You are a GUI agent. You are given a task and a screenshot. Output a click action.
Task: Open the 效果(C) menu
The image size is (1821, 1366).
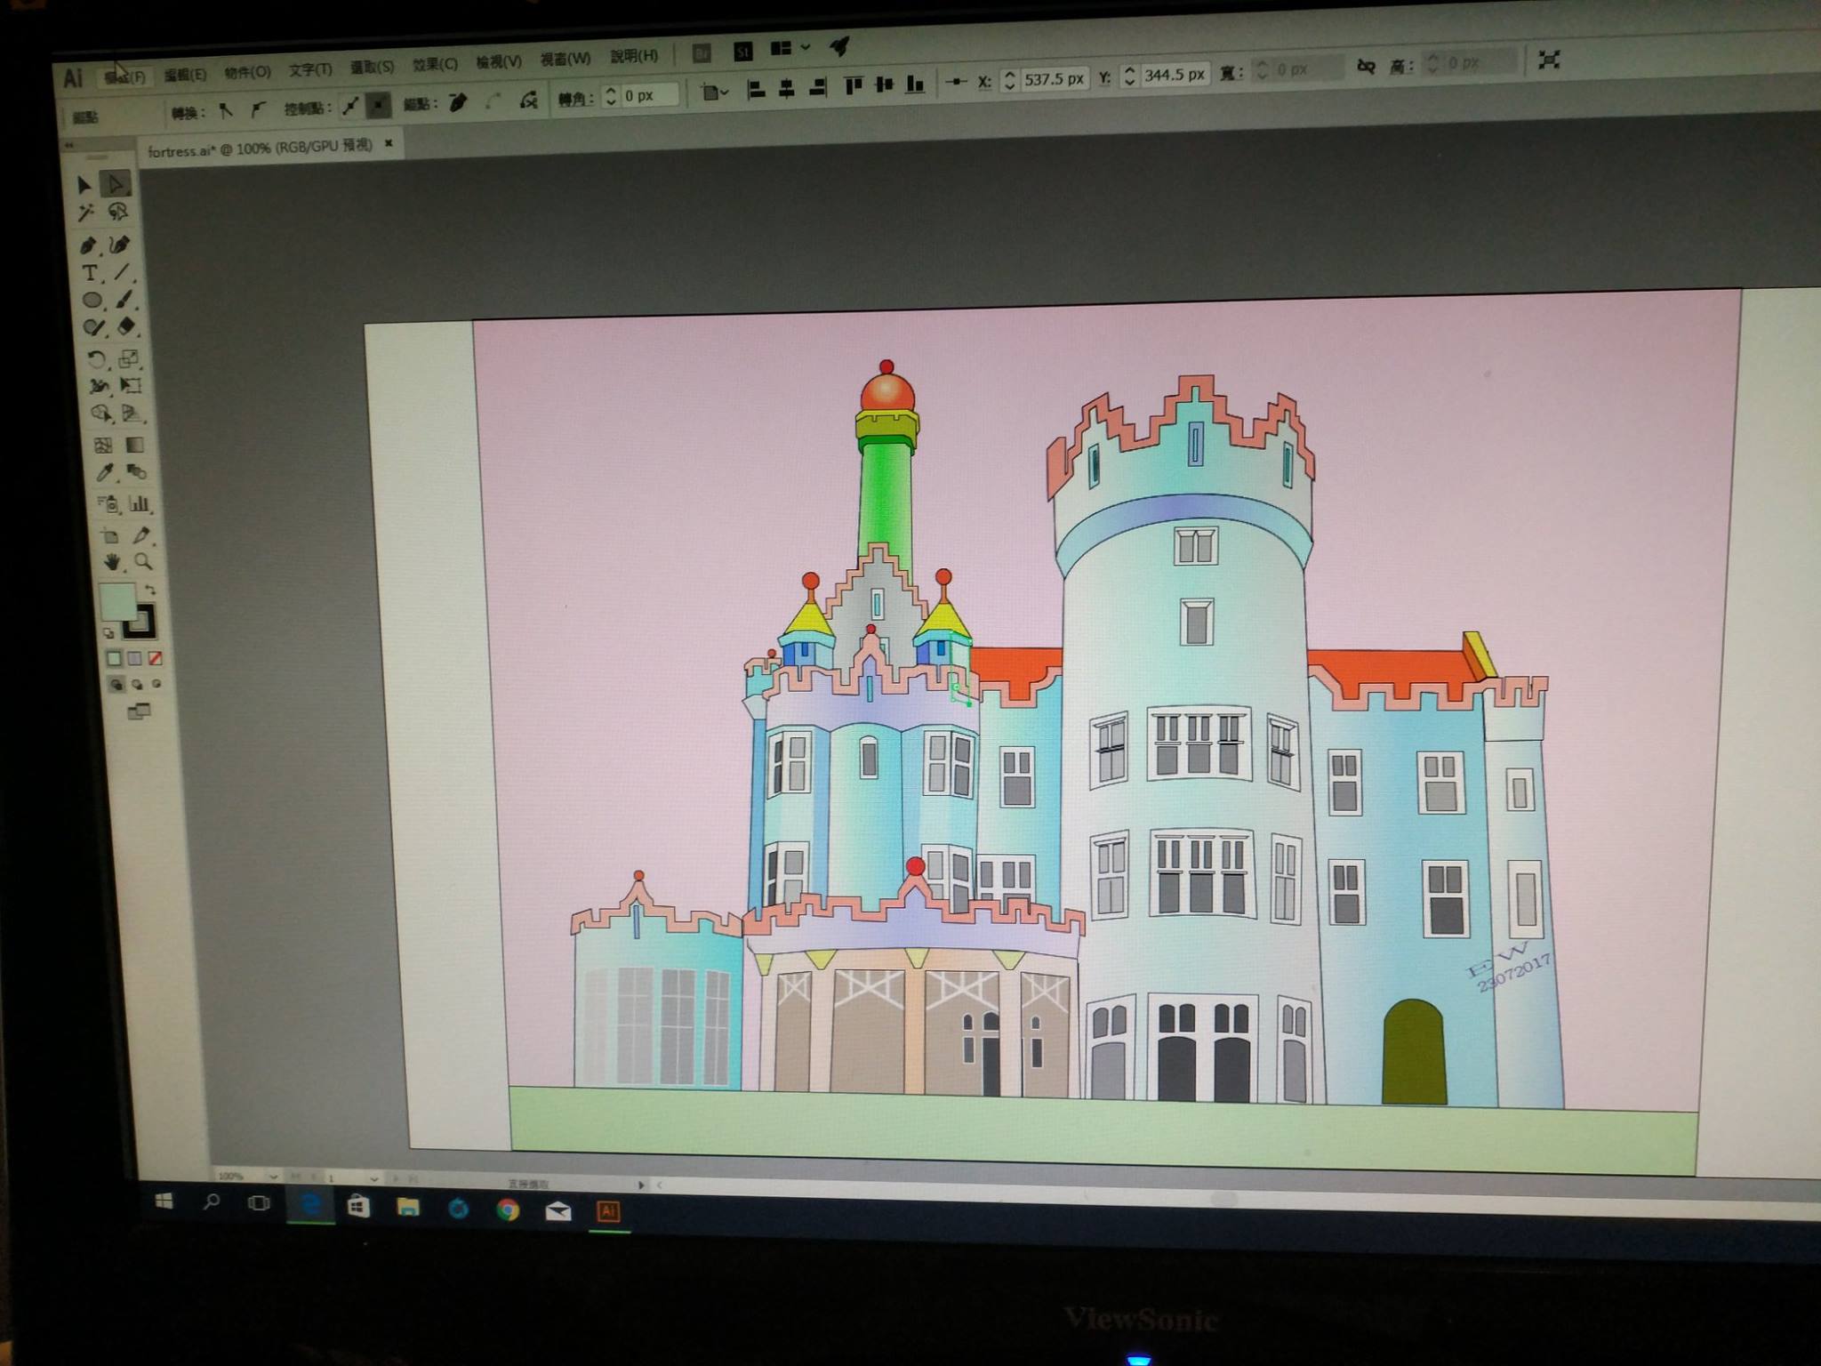click(435, 64)
